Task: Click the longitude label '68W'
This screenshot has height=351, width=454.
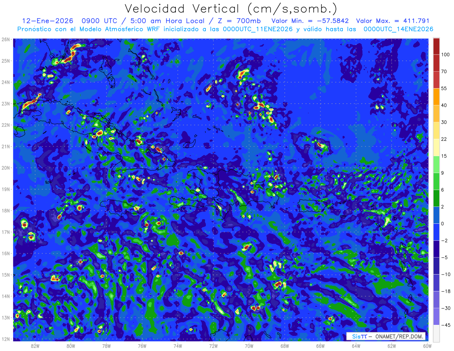Action: [285, 346]
